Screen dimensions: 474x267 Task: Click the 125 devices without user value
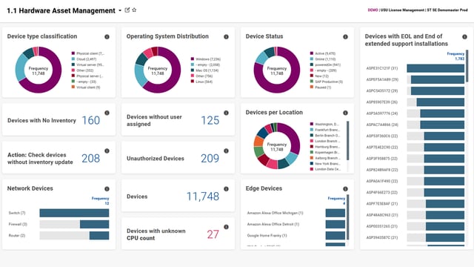point(210,120)
